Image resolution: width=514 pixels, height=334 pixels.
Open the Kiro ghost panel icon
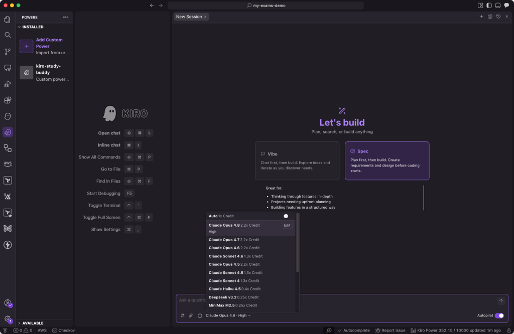click(x=8, y=116)
